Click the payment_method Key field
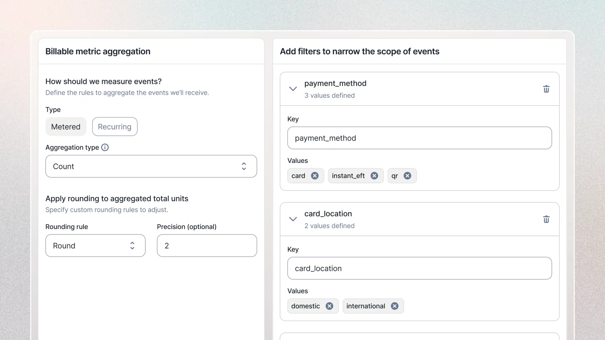605x340 pixels. coord(419,138)
